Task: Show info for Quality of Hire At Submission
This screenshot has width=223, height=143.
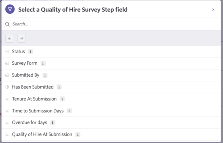Action: click(78, 134)
